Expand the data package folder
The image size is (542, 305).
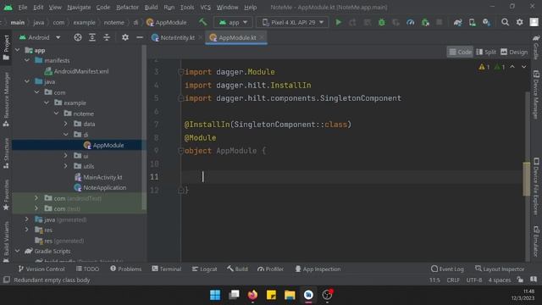point(66,124)
